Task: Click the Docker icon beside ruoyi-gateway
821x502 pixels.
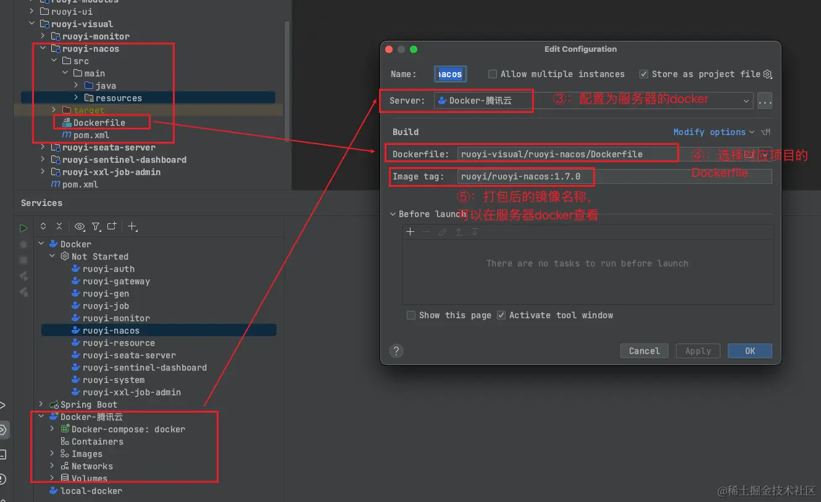Action: coord(77,281)
